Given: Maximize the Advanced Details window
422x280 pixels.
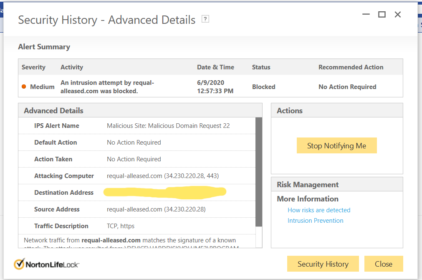Looking at the screenshot, I should pos(382,15).
